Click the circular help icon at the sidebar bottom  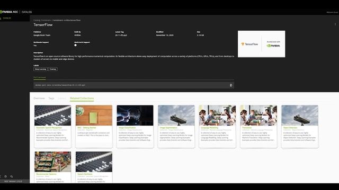pyautogui.click(x=6, y=176)
